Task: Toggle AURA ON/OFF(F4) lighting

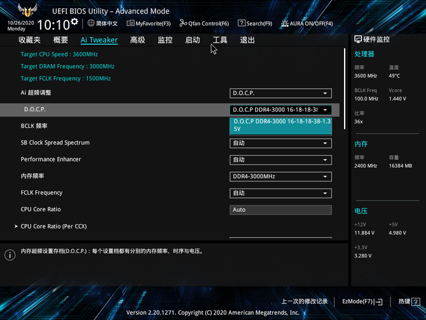Action: 284,24
